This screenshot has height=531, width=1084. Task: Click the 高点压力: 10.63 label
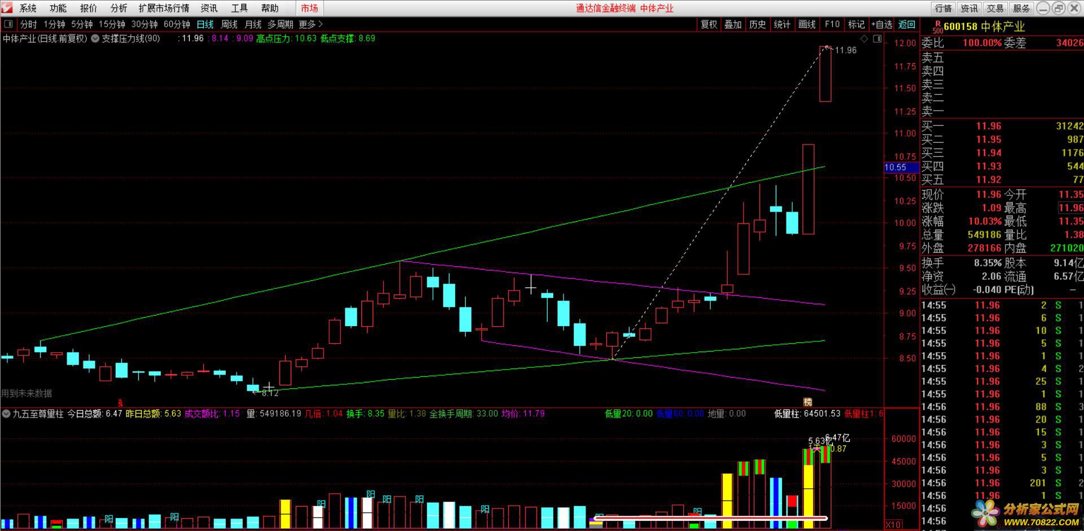click(286, 38)
